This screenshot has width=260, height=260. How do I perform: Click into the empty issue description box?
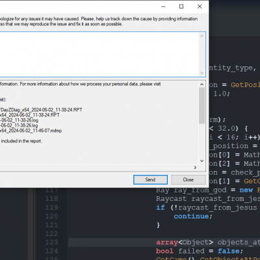[99, 54]
